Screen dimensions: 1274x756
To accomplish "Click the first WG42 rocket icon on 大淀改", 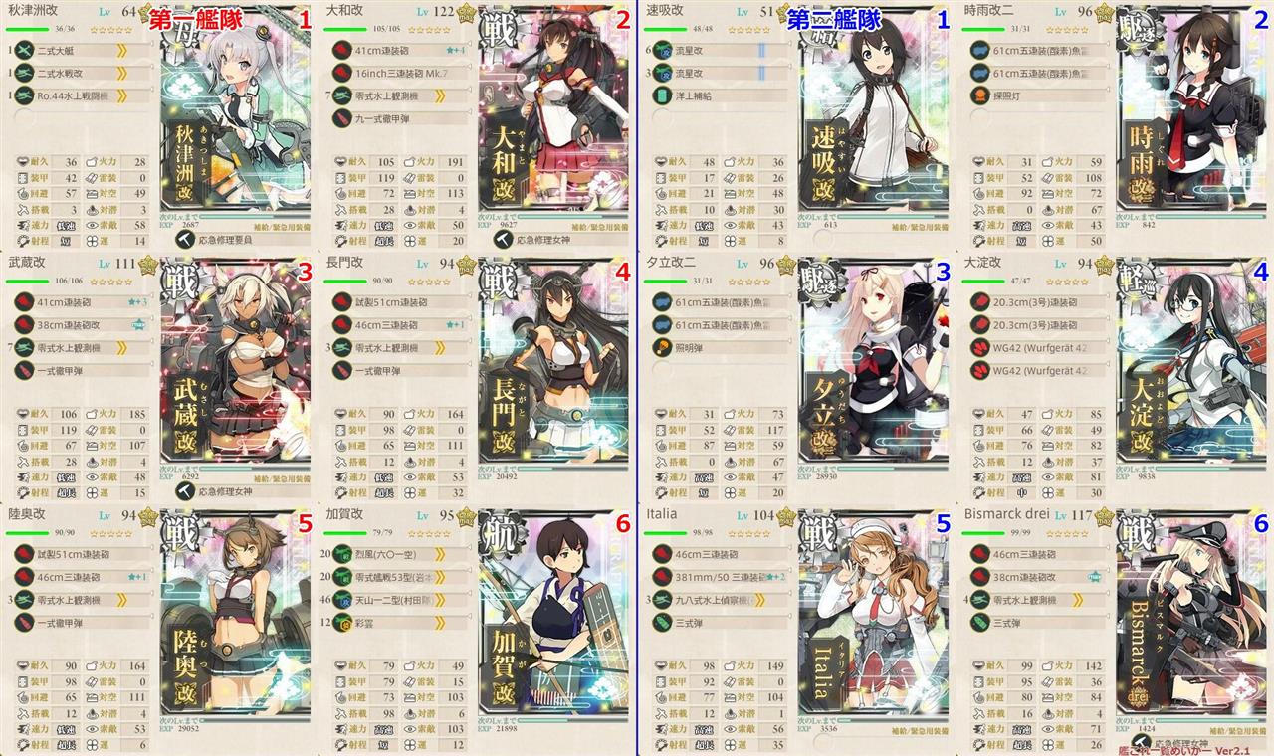I will point(976,347).
